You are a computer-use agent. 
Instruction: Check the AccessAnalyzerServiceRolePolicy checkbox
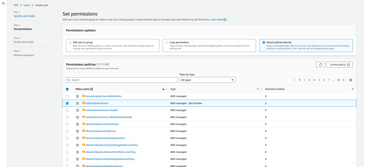point(67,96)
